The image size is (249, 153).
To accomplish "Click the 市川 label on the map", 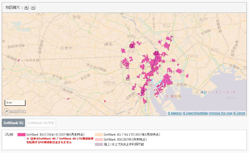I will [x=214, y=50].
